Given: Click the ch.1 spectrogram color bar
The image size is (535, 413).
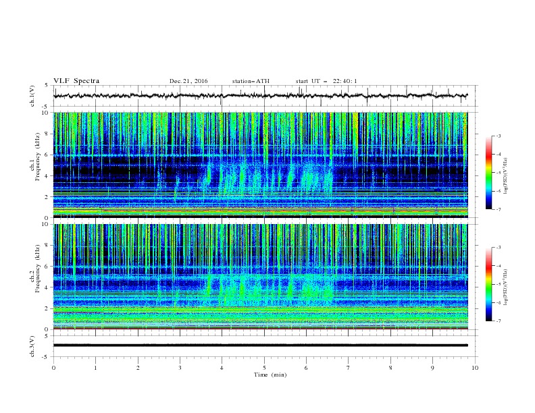Looking at the screenshot, I should coord(488,173).
